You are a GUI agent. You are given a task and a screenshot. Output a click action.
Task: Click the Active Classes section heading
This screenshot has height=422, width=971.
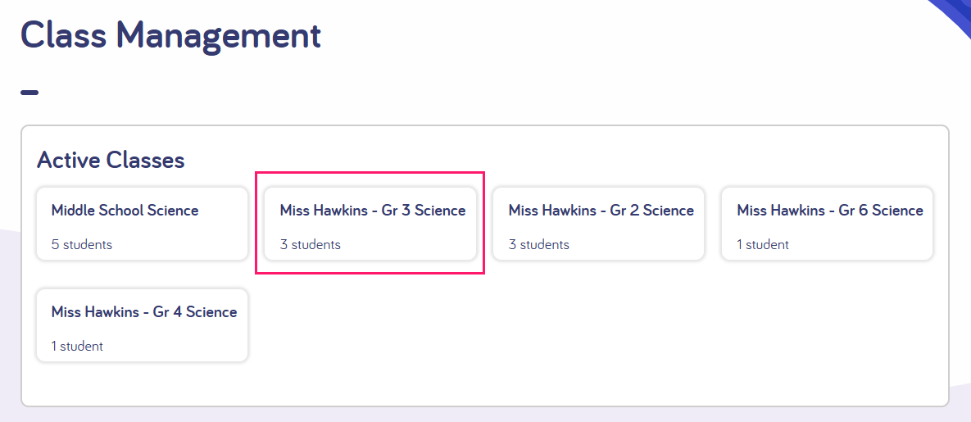pos(111,160)
